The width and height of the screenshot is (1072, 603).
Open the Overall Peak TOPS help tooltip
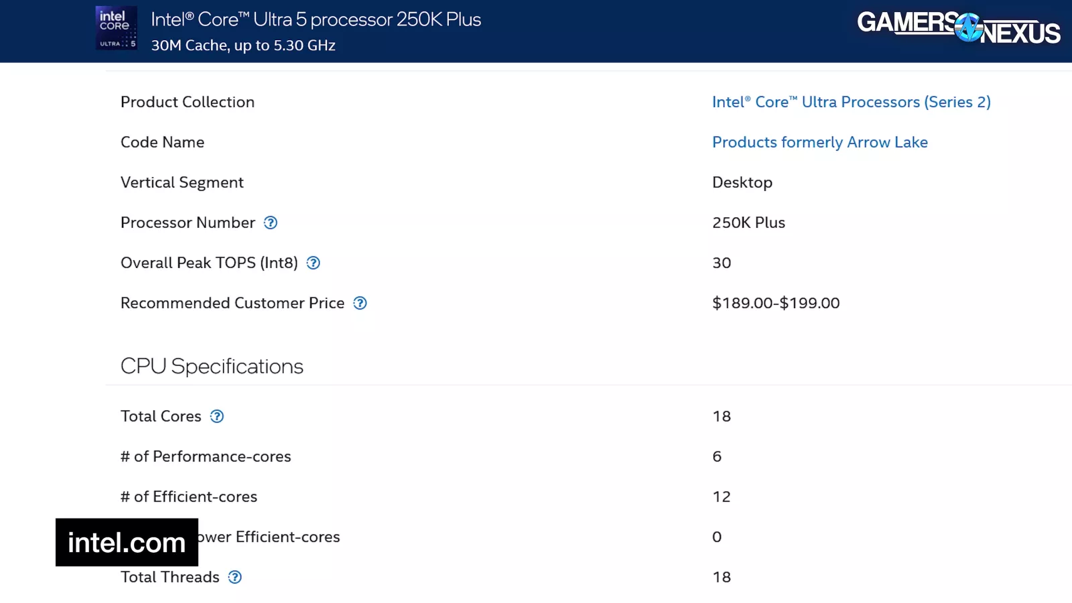(313, 263)
